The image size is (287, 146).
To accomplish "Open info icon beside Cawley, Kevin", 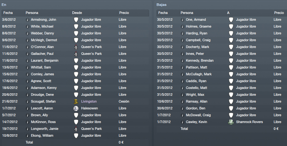I will (183, 122).
